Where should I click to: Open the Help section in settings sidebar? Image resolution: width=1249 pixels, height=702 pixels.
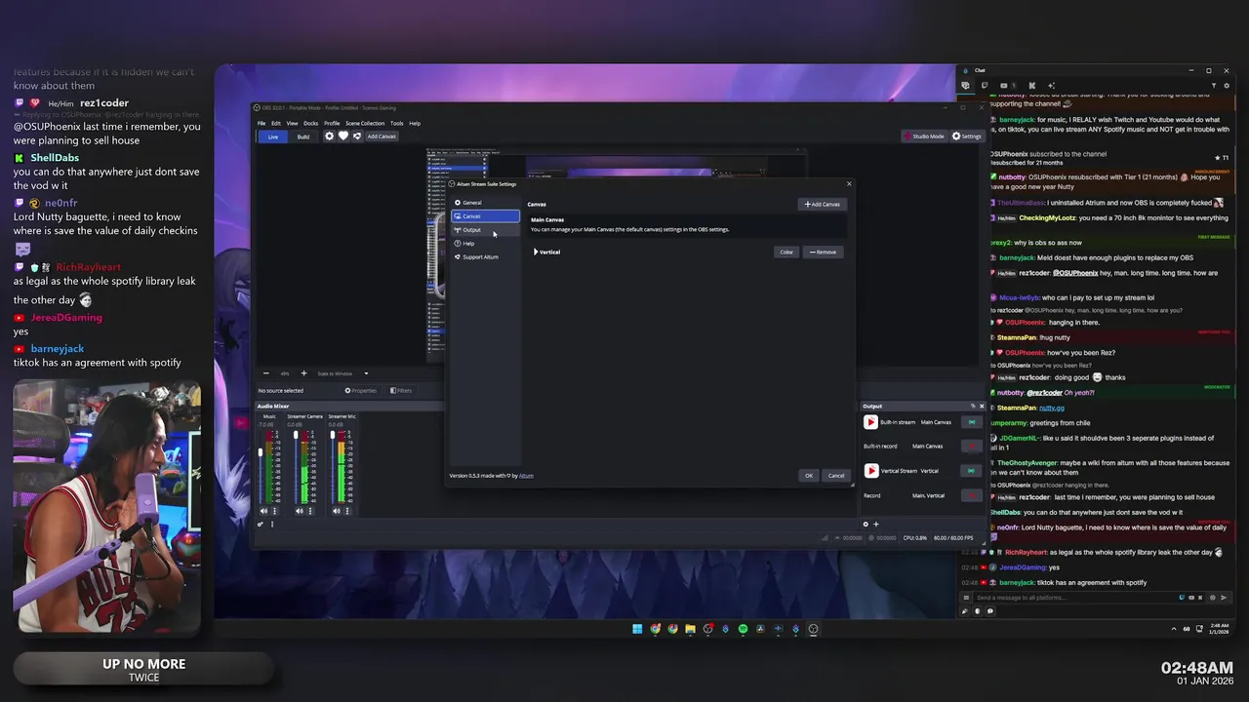pos(485,243)
